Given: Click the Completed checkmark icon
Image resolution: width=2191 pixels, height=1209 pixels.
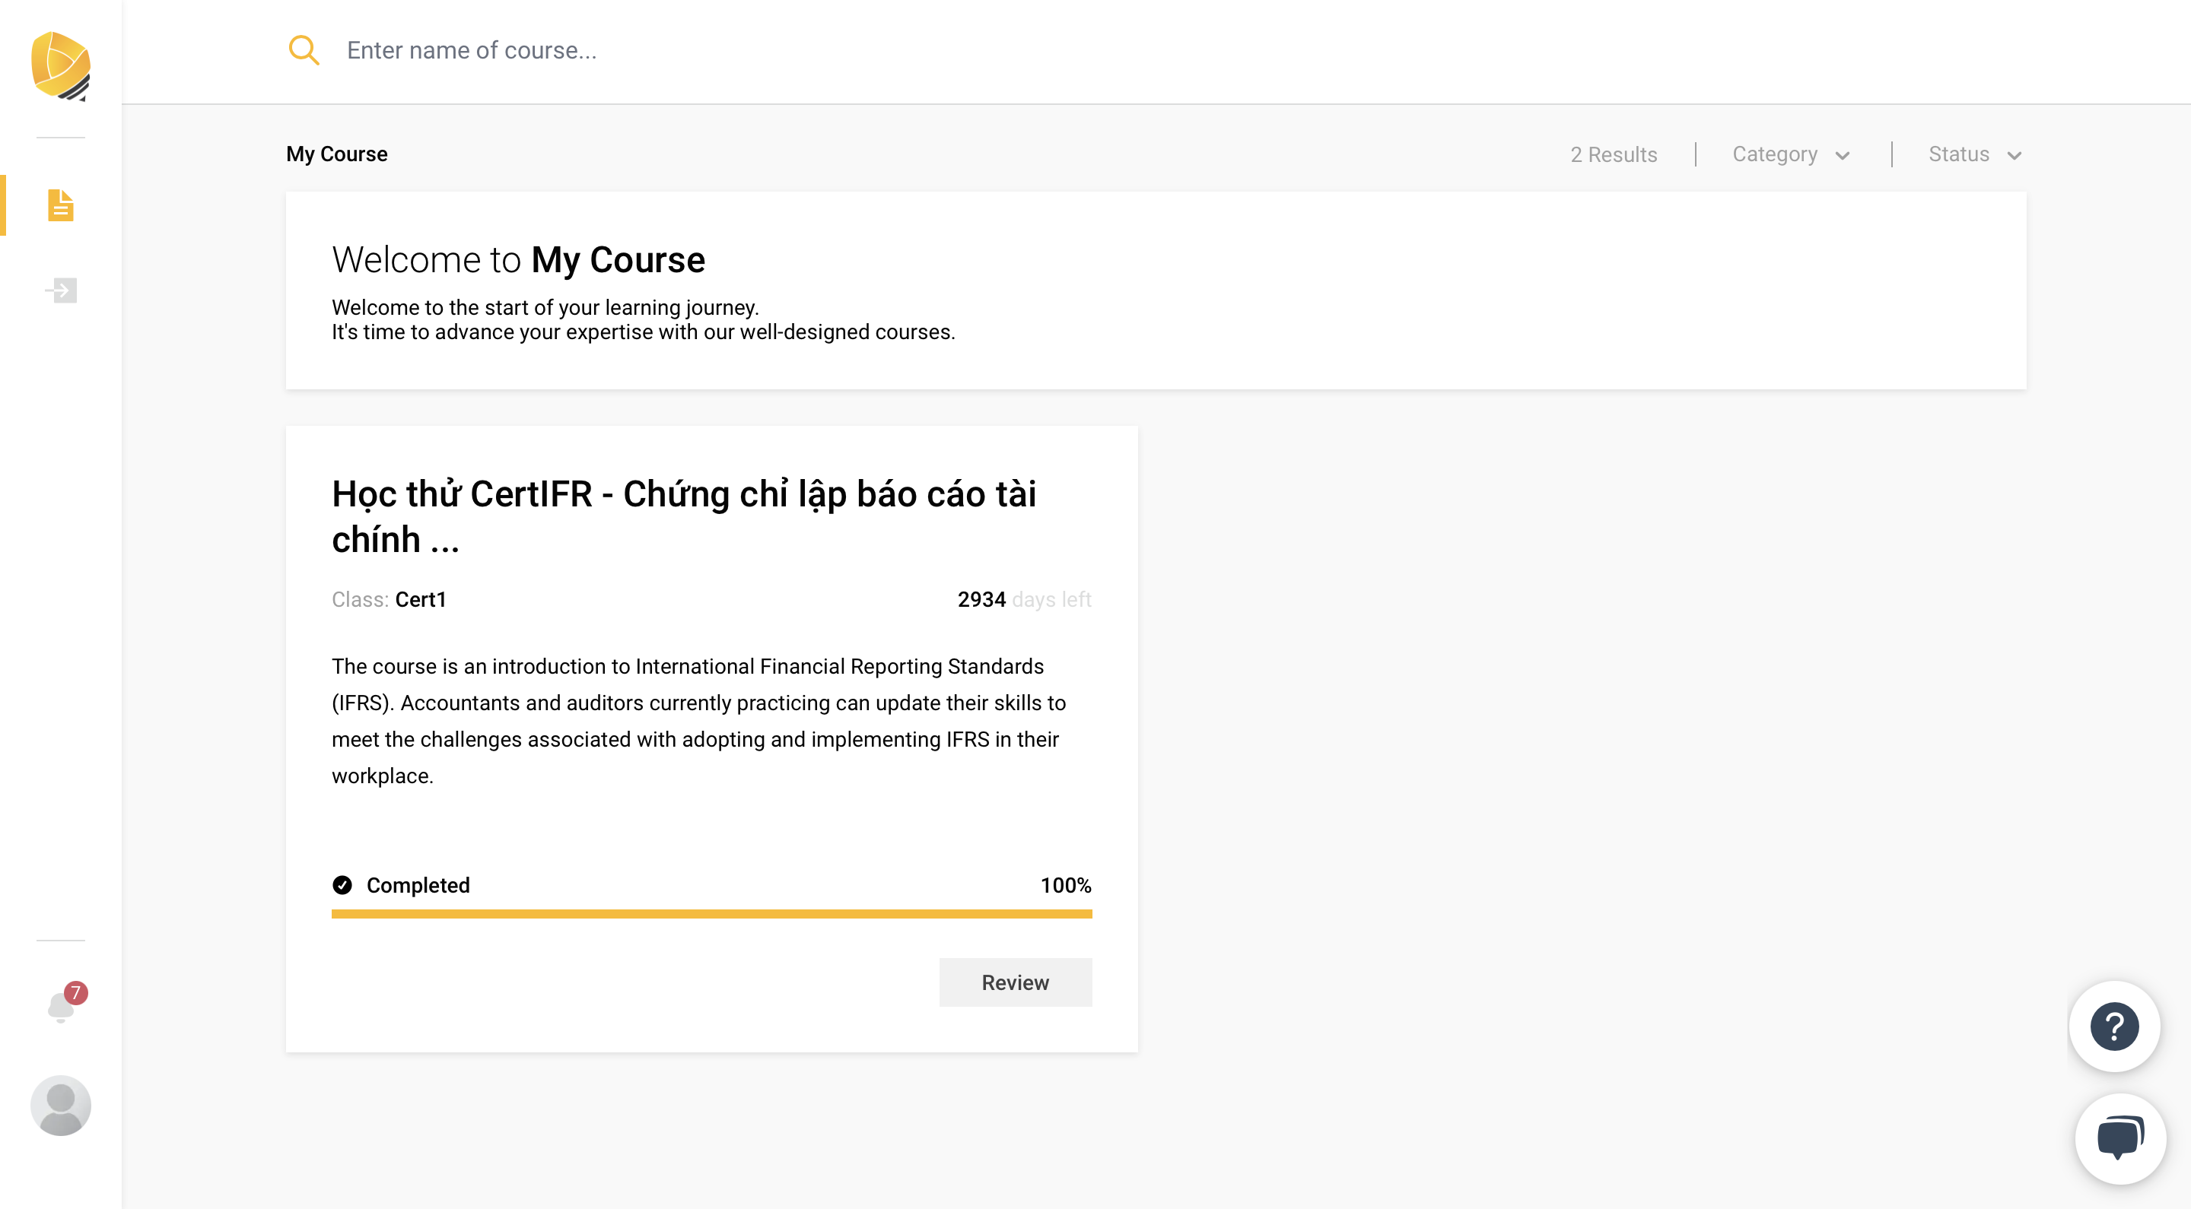Looking at the screenshot, I should tap(342, 885).
